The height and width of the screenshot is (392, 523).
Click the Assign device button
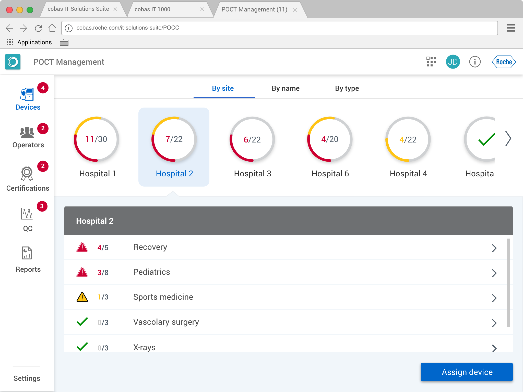coord(467,372)
